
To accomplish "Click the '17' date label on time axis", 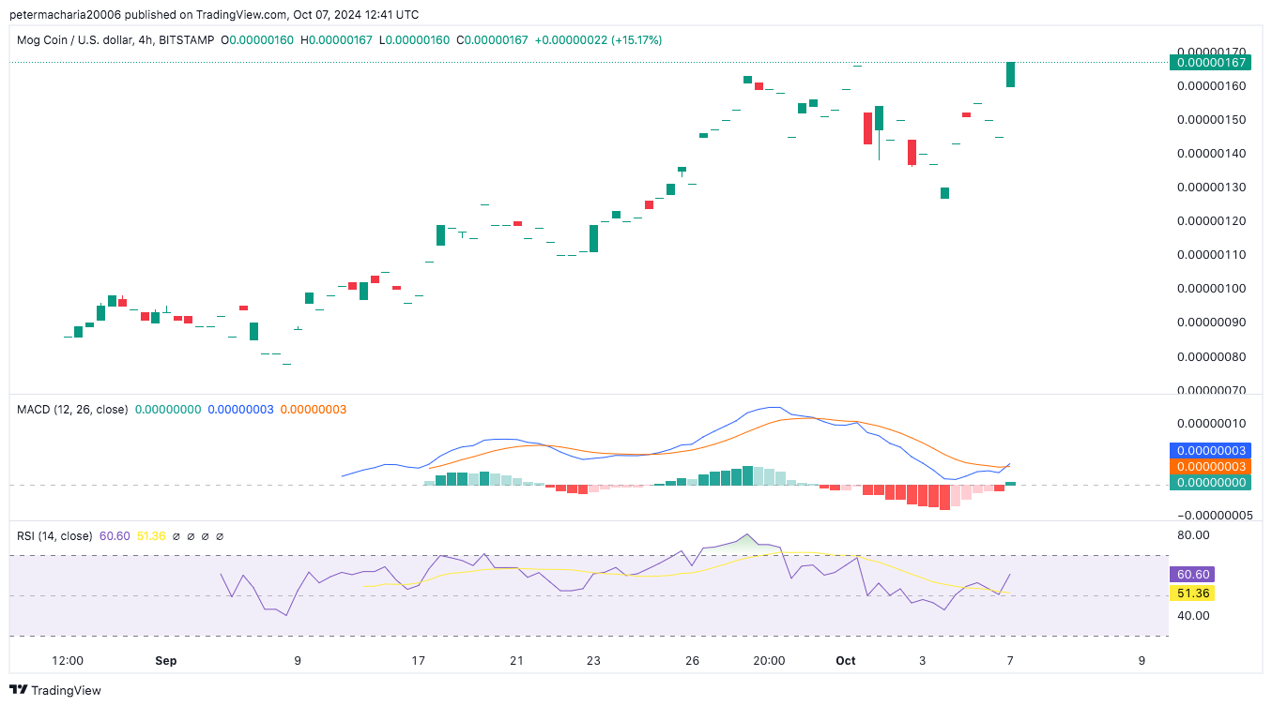I will (x=418, y=661).
